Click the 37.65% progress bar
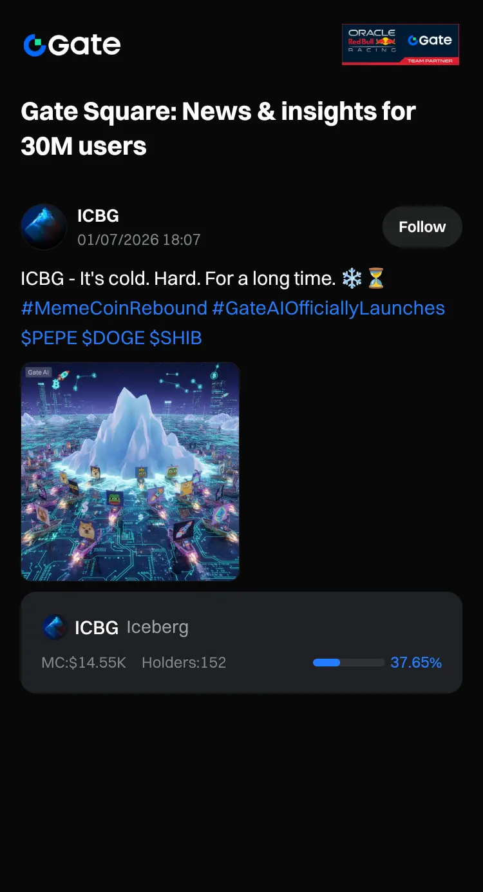 pyautogui.click(x=348, y=663)
